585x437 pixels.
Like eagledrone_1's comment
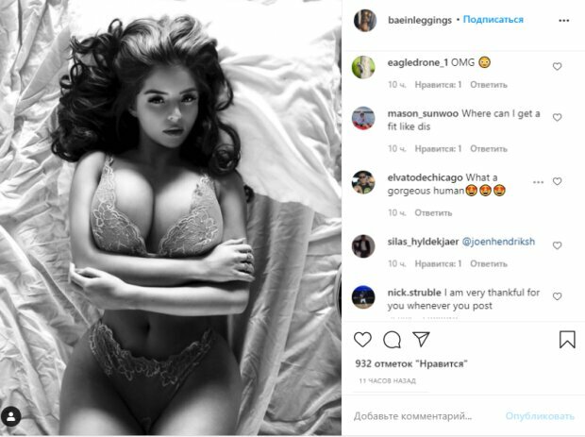click(557, 66)
